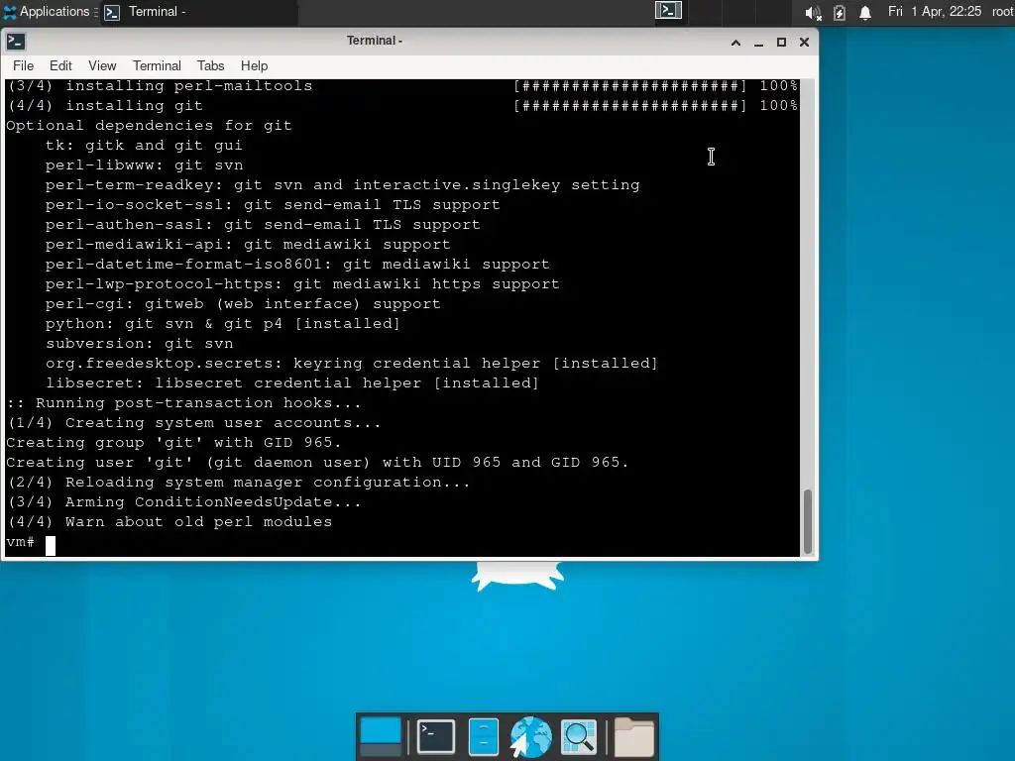Click 'Running post-transaction hooks...' line
Image resolution: width=1015 pixels, height=761 pixels.
coord(183,403)
